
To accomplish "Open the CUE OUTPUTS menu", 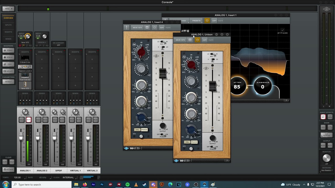I will point(326,135).
